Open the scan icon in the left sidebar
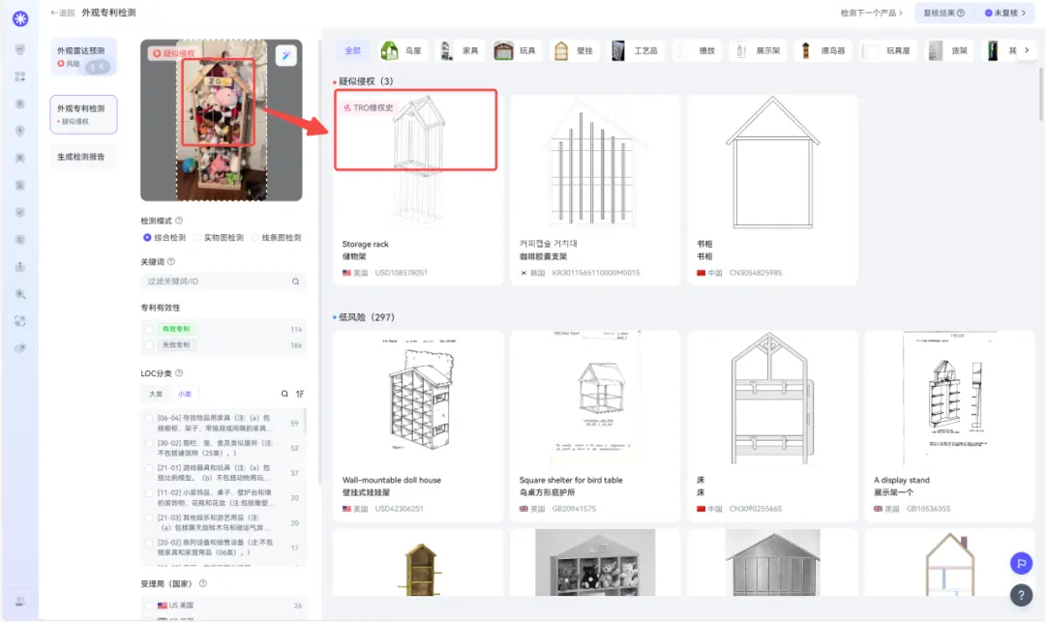Image resolution: width=1045 pixels, height=622 pixels. pos(20,321)
